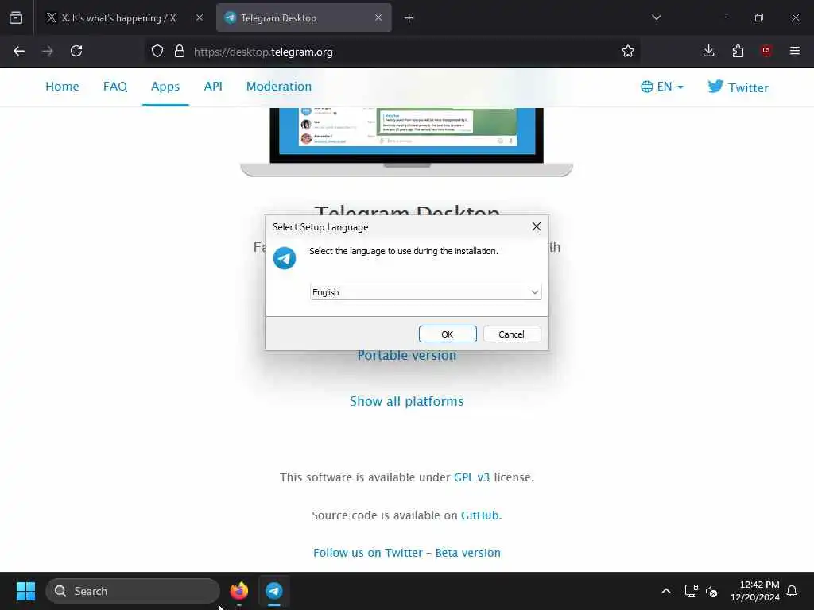
Task: Expand the EN language selector
Action: (662, 87)
